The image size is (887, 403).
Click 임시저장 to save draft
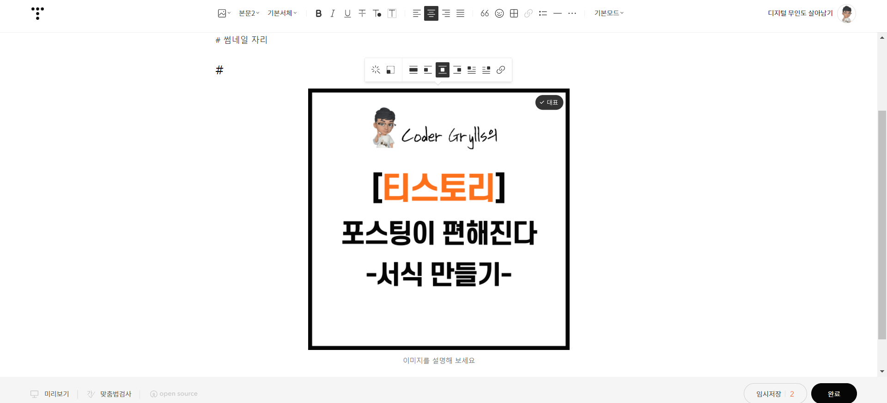point(769,394)
